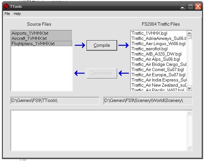Click output log scroll-up arrow
205x161 pixels.
[189, 113]
